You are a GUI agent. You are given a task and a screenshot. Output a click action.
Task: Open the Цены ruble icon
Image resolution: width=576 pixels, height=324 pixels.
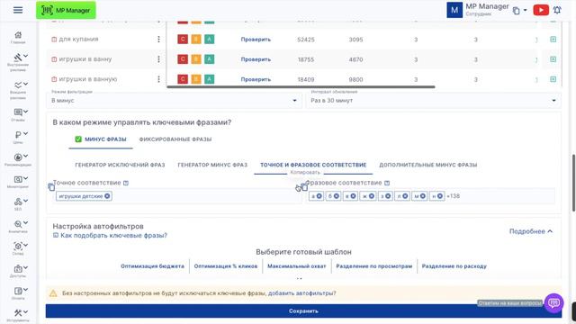tap(18, 135)
